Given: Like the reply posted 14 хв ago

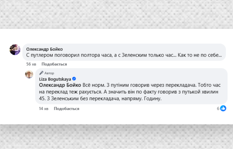Looking at the screenshot, I should coord(67,108).
